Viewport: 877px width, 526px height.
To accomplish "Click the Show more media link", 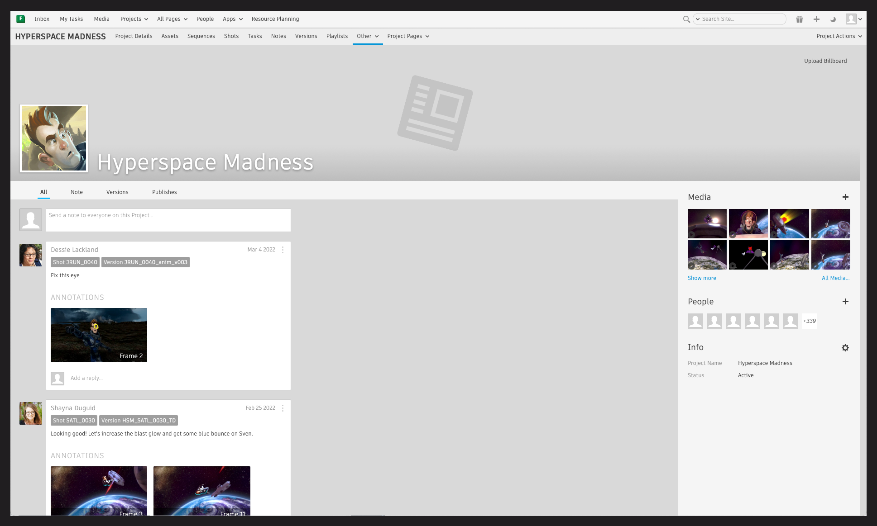I will 701,278.
